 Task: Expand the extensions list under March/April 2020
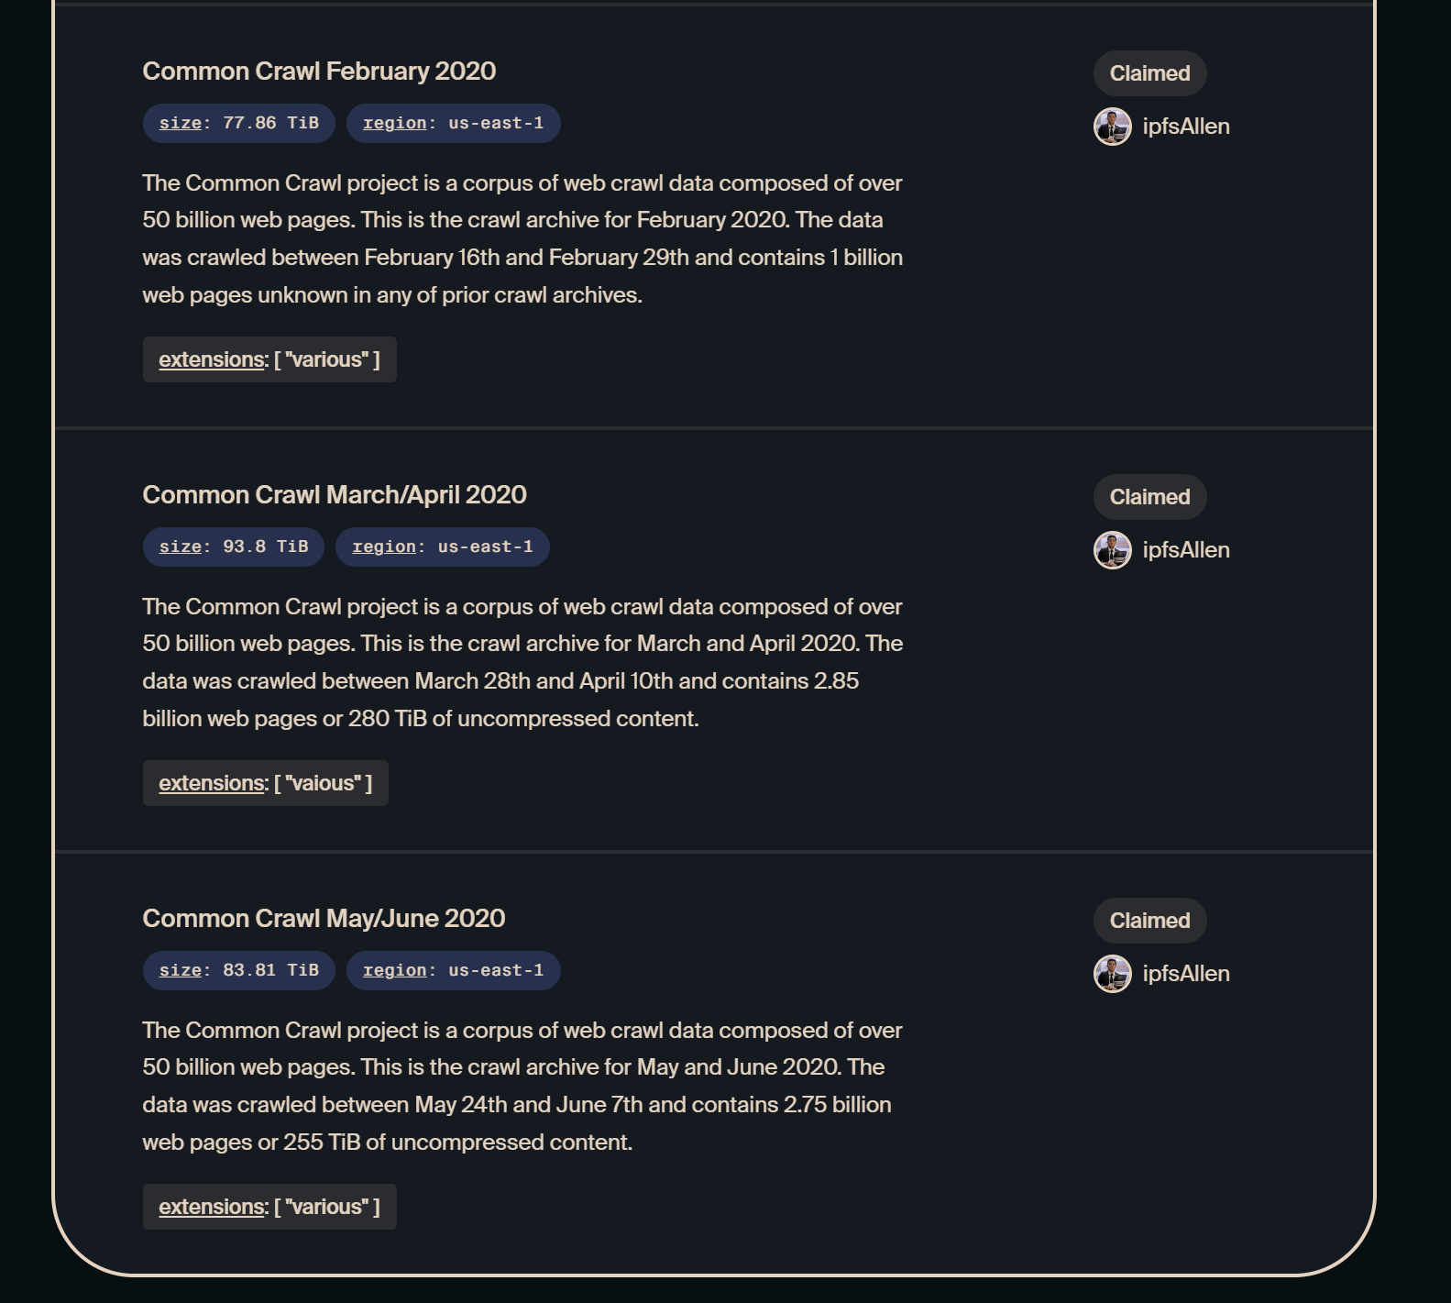point(265,783)
